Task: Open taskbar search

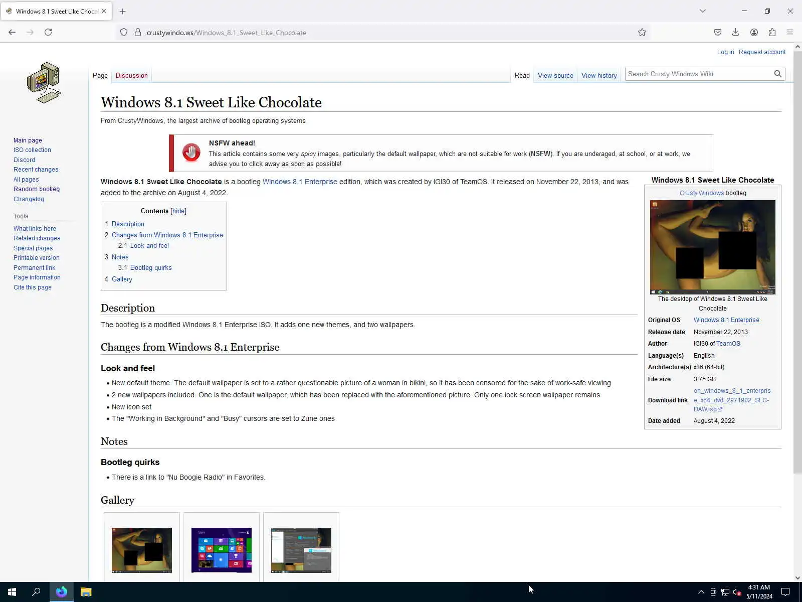Action: pos(36,592)
